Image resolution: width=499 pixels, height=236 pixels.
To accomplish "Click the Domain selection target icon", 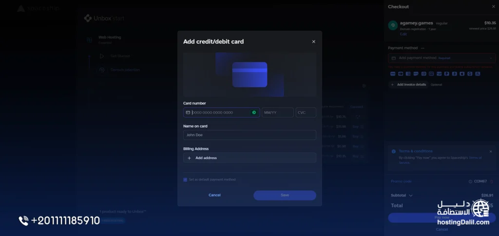I will 102,70.
